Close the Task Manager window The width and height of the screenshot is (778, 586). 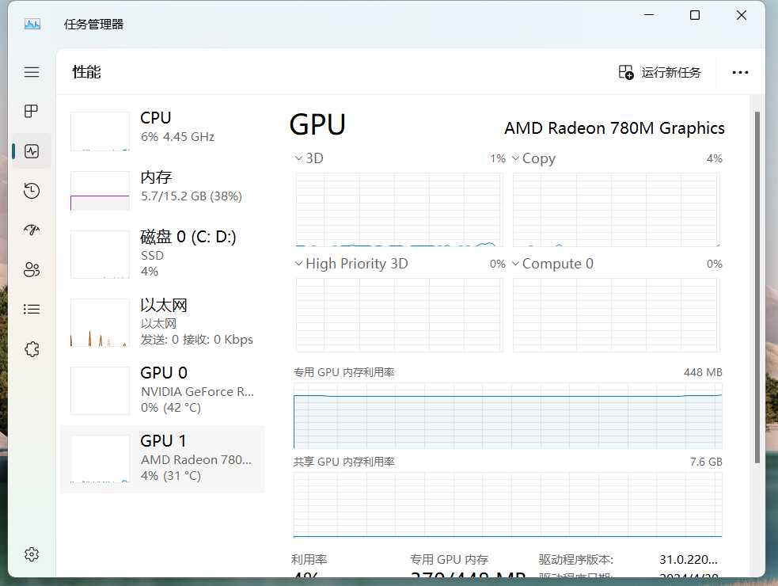(742, 15)
